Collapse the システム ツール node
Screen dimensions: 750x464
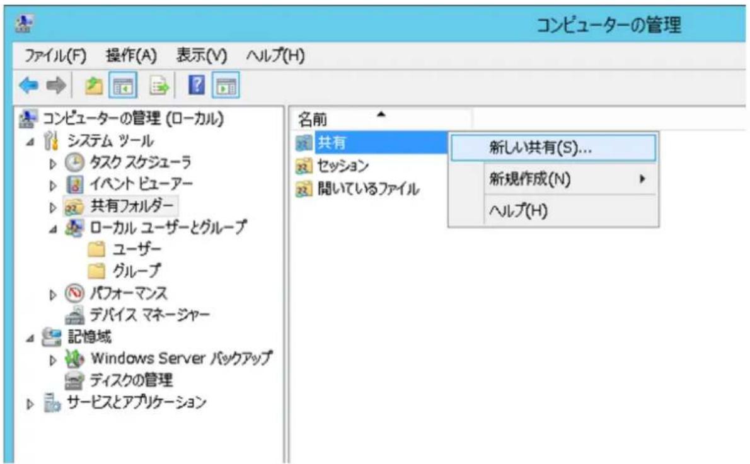[31, 142]
